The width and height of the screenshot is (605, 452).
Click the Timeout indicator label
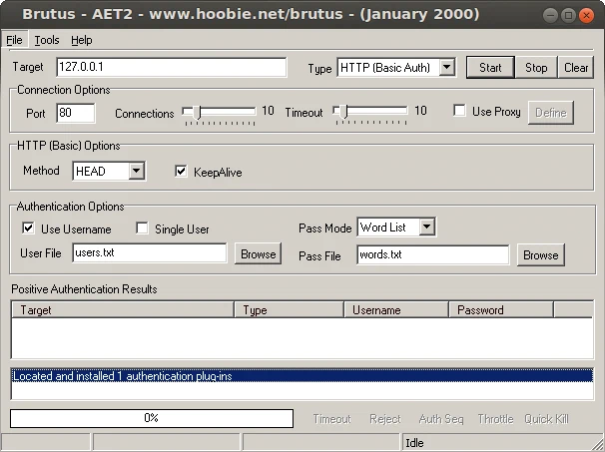point(331,419)
